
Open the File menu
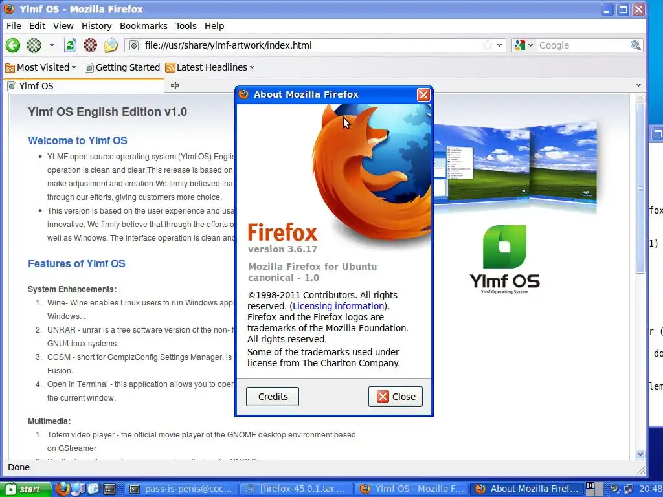point(14,26)
